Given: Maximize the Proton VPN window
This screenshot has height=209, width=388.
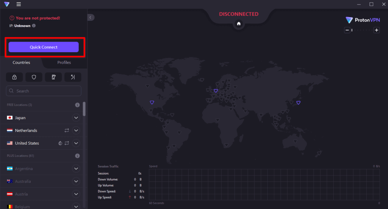Looking at the screenshot, I should pos(371,4).
